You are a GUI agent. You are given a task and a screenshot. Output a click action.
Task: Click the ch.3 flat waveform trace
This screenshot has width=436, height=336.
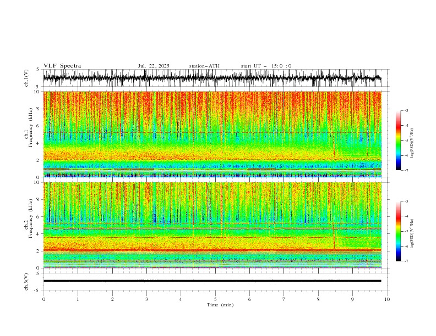[212, 281]
